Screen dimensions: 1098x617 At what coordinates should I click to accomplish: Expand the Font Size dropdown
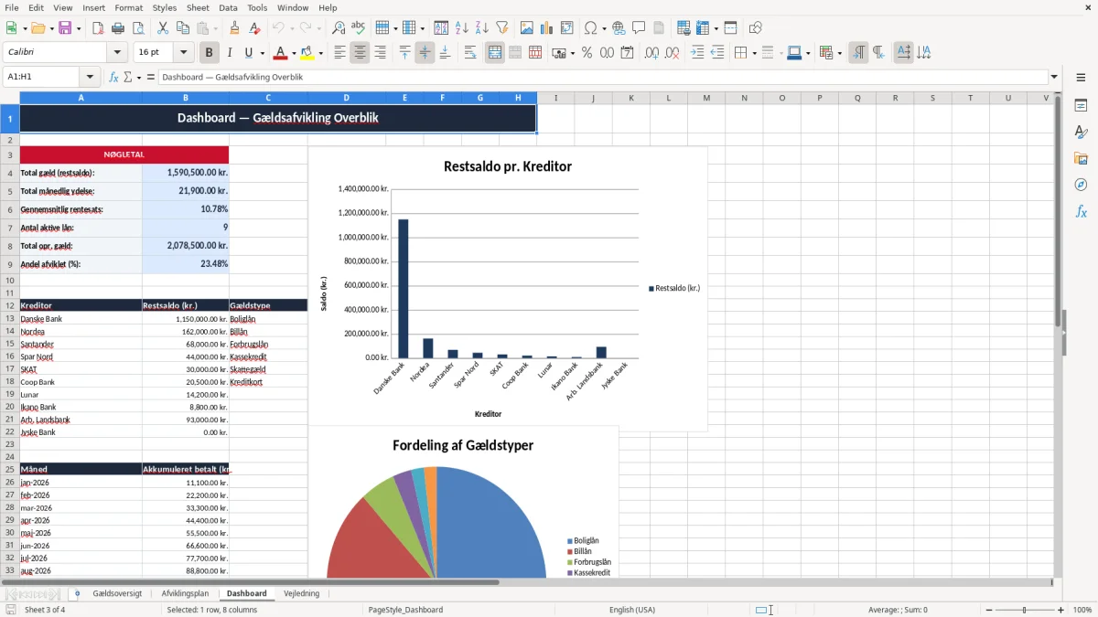pyautogui.click(x=184, y=53)
